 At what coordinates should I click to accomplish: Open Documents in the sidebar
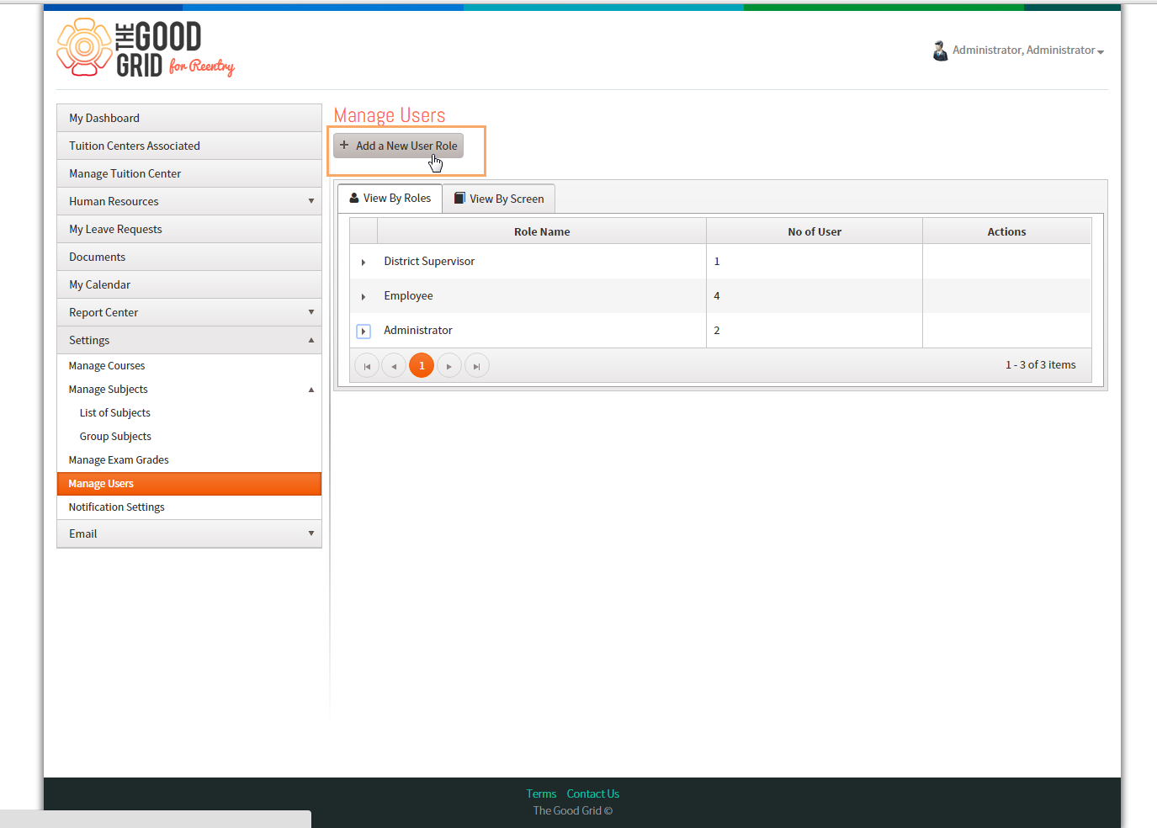coord(189,257)
